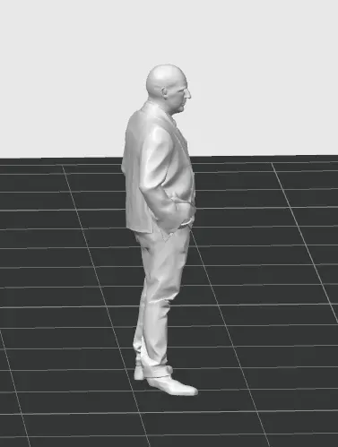This screenshot has height=447, width=338.
Task: Select the 3D man figure's bald head
Action: pos(164,79)
